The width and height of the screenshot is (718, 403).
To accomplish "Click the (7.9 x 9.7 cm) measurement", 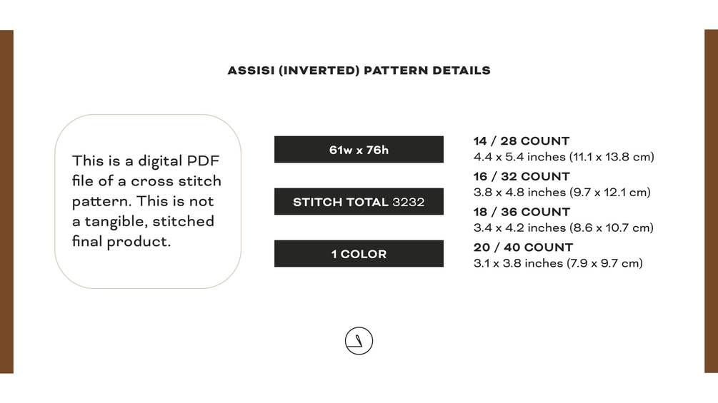I will click(x=604, y=263).
